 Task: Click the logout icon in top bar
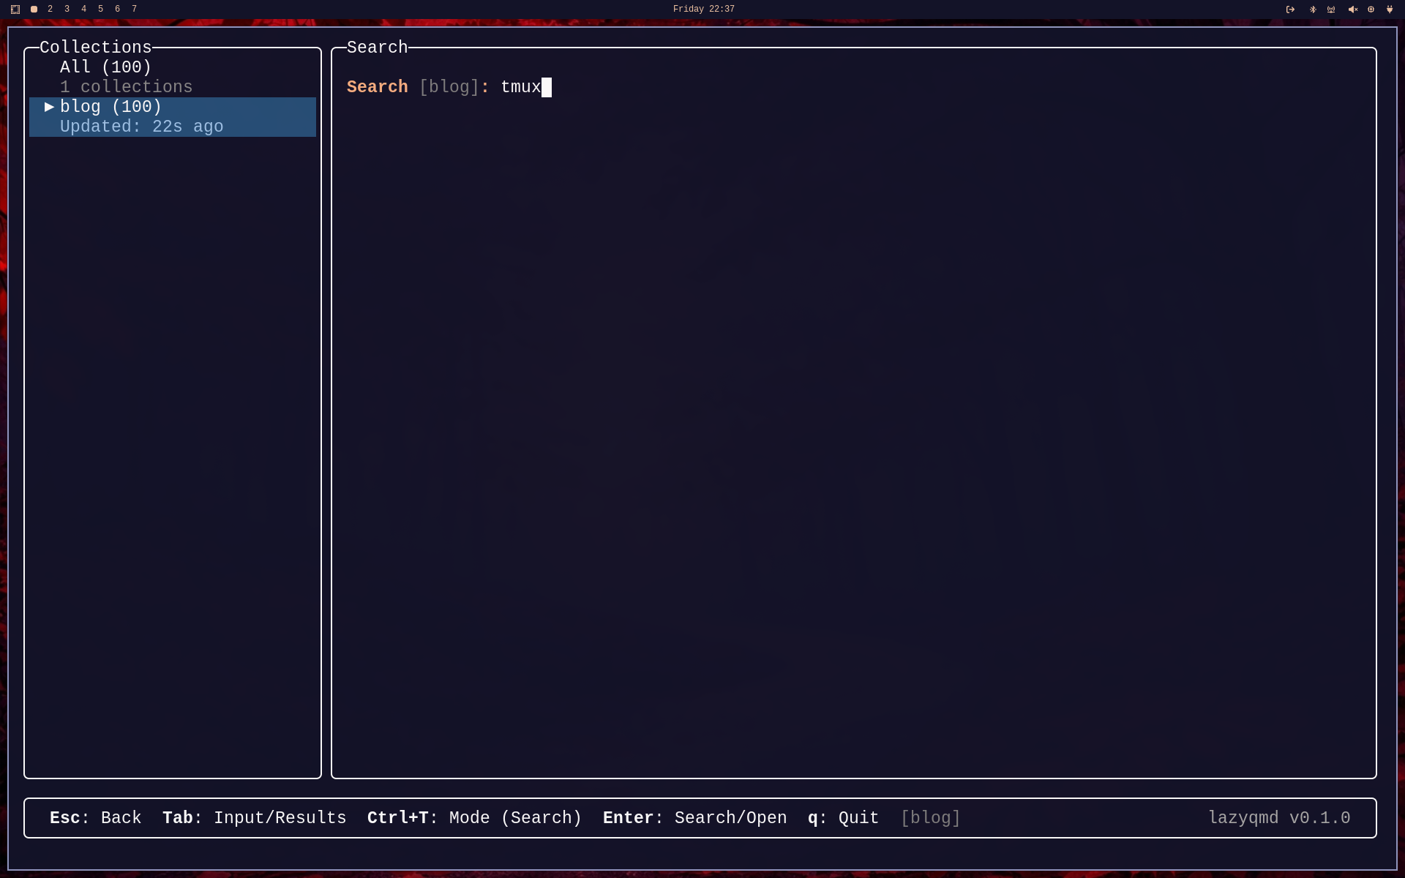(1290, 10)
